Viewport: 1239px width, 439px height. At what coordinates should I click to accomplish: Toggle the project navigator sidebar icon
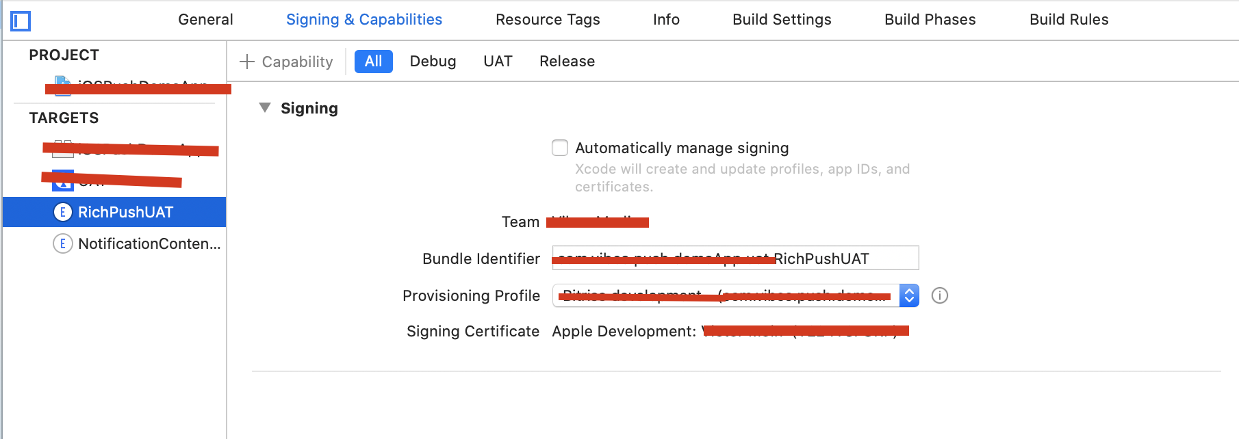click(21, 21)
